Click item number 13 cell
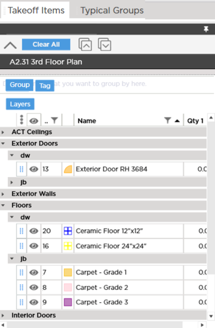Viewport: 215px width, 328px height. (51, 169)
